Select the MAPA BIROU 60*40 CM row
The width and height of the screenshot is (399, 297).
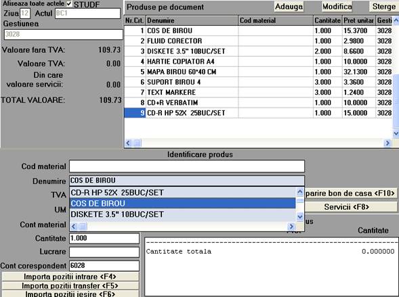click(x=258, y=72)
